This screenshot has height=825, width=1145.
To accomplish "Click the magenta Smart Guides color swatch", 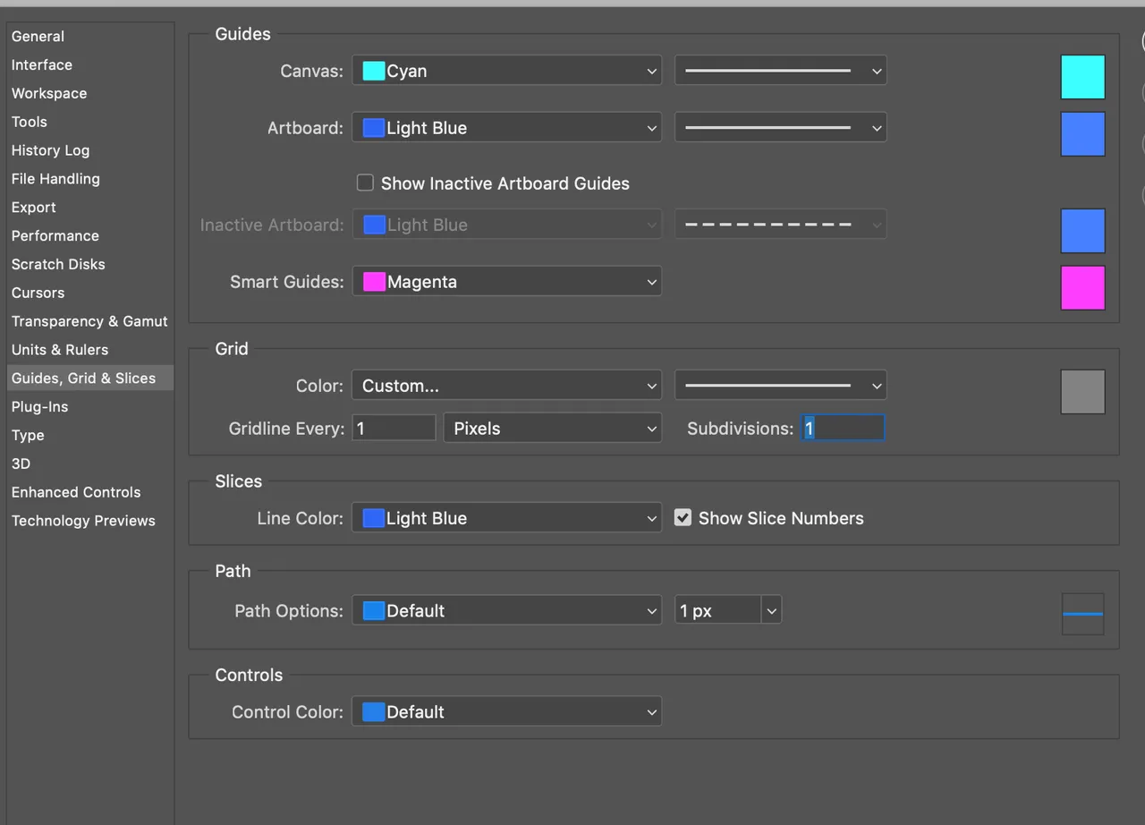I will [x=1082, y=288].
